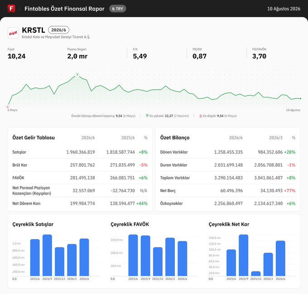Image resolution: width=308 pixels, height=294 pixels.
Task: Click the Kristal company logo thumbnail
Action: (13, 33)
